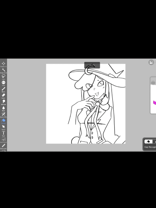Viewport: 156px width, 208px height.
Task: Select the Smudge tool
Action: [4, 102]
